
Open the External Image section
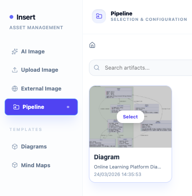[x=41, y=89]
